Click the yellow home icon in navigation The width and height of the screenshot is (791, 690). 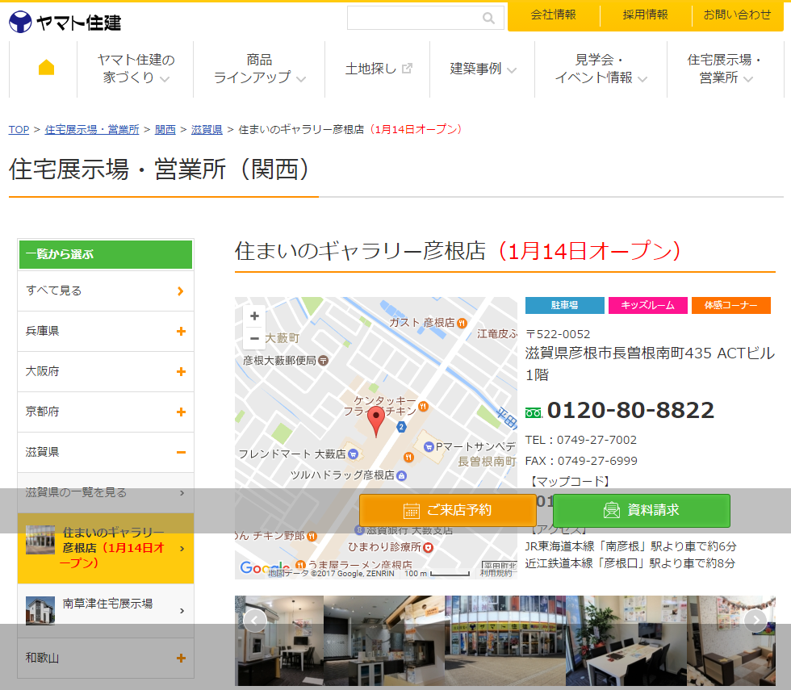point(46,68)
